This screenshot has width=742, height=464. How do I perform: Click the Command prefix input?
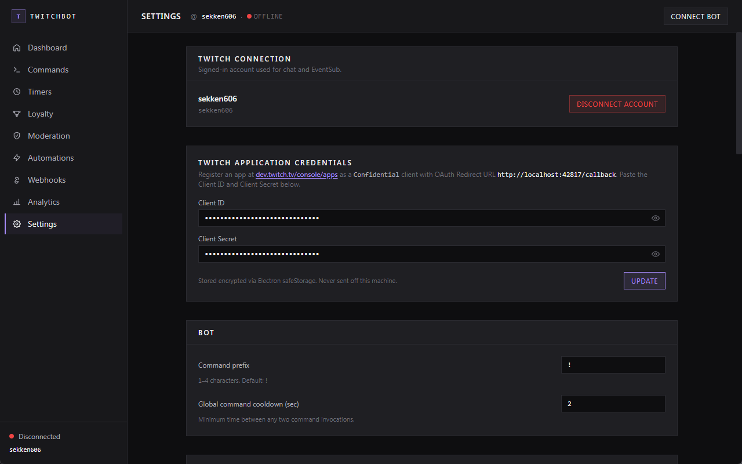613,365
